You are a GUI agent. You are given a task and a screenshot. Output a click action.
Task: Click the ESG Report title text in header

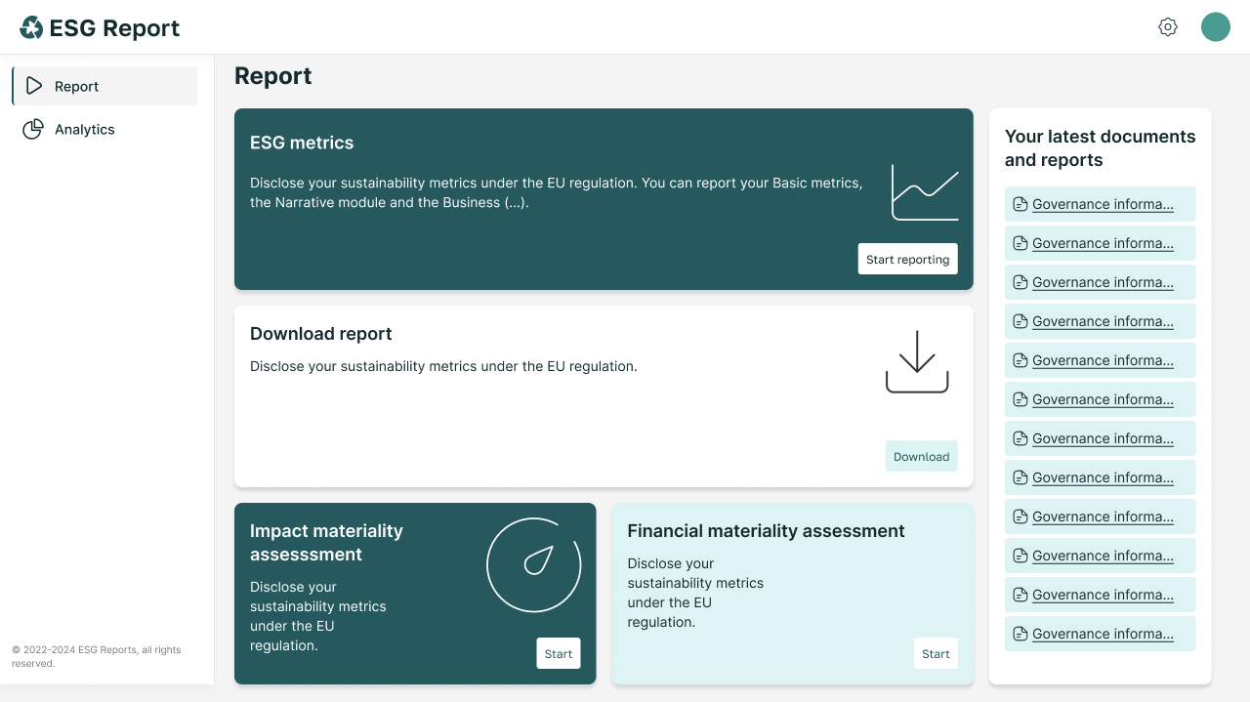coord(114,28)
